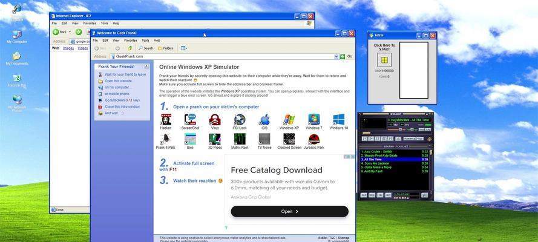Screen dimensions: 538x242
Task: Click Winamp Pause button
Action: coord(378,139)
